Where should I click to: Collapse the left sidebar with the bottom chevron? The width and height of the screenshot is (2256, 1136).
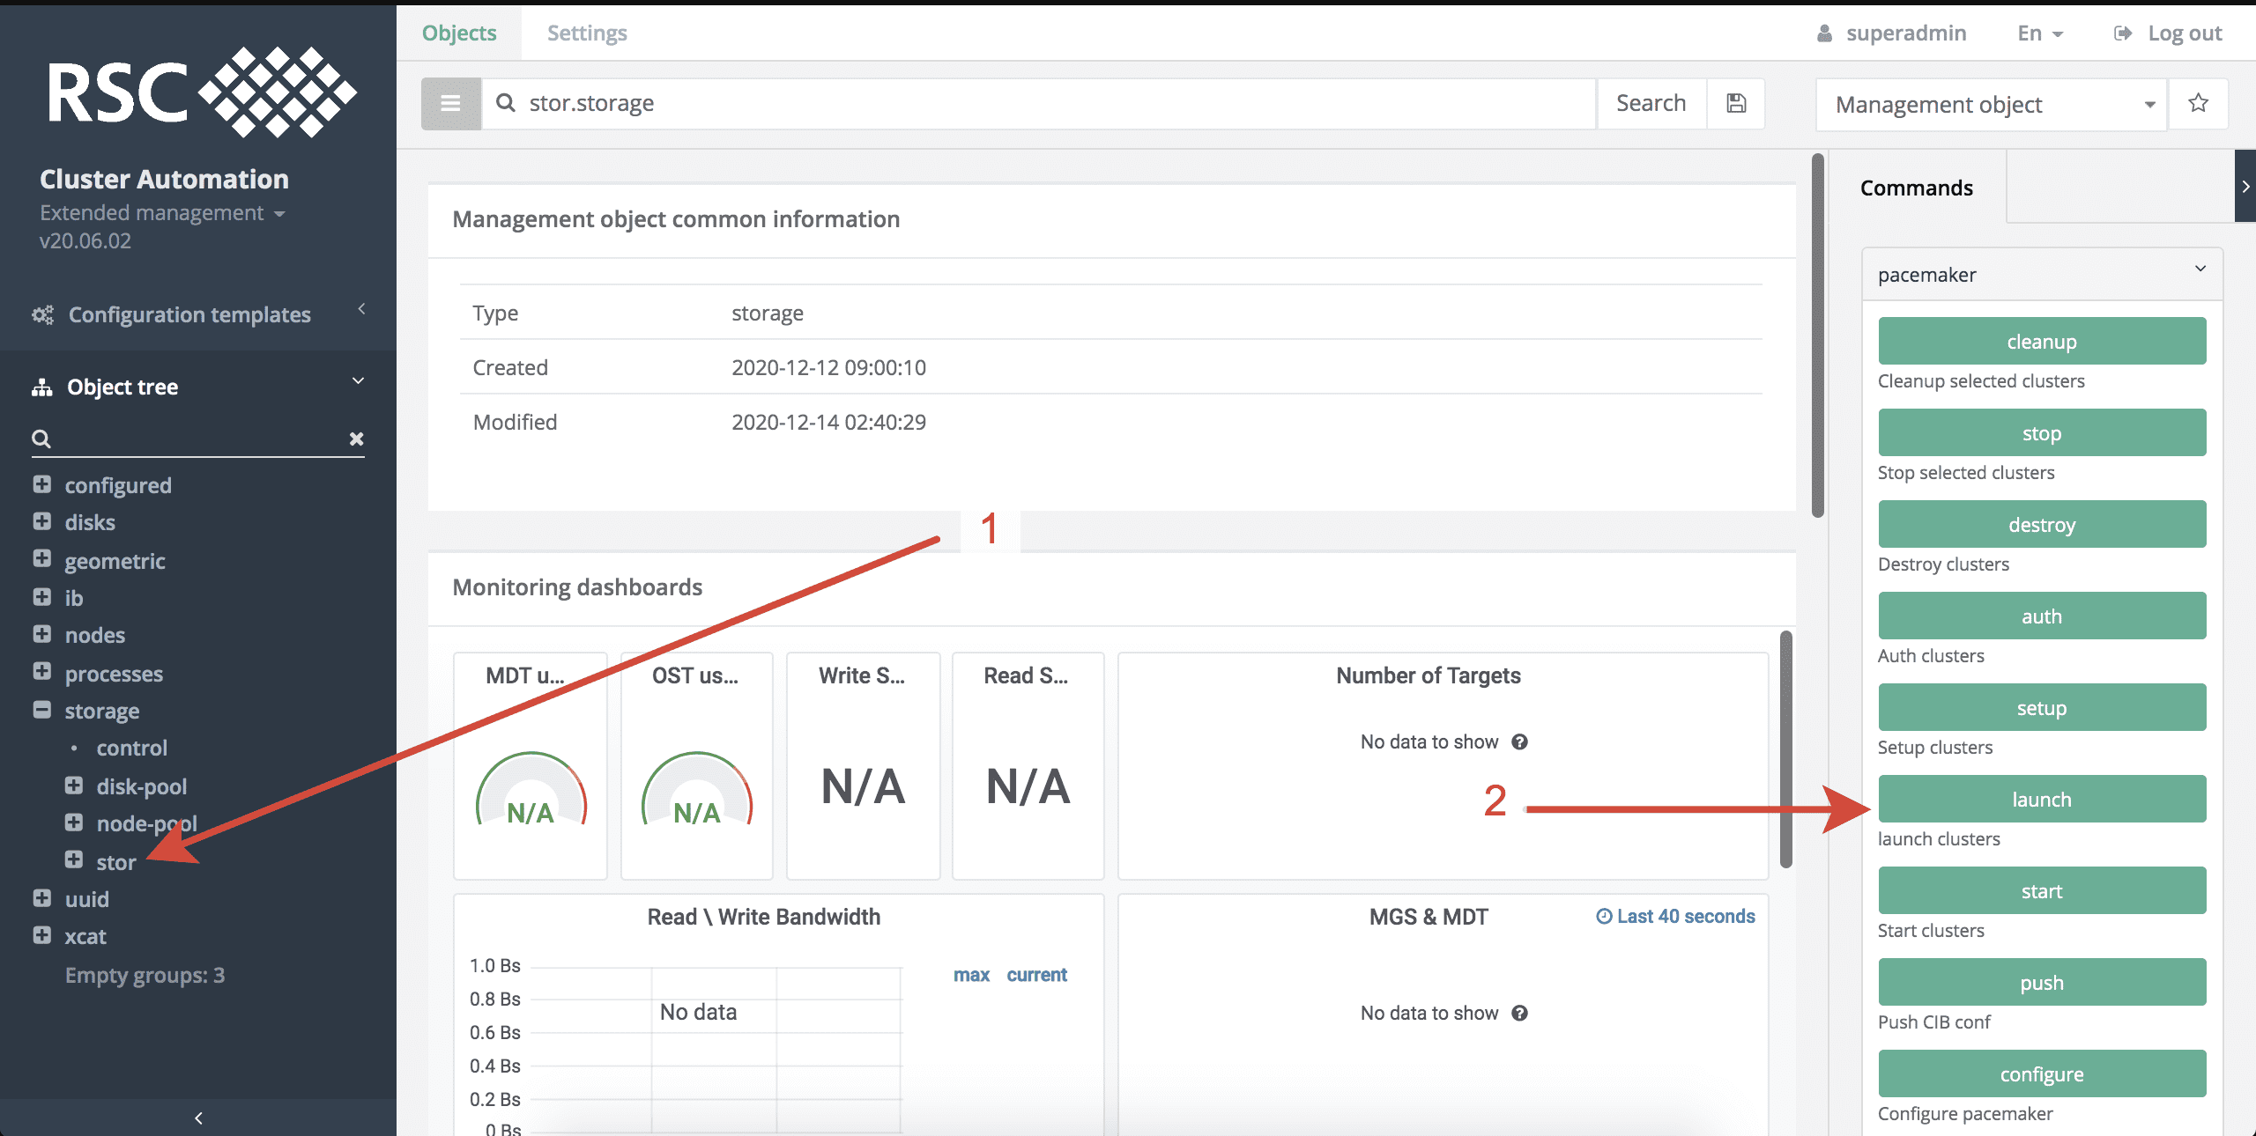pos(197,1118)
